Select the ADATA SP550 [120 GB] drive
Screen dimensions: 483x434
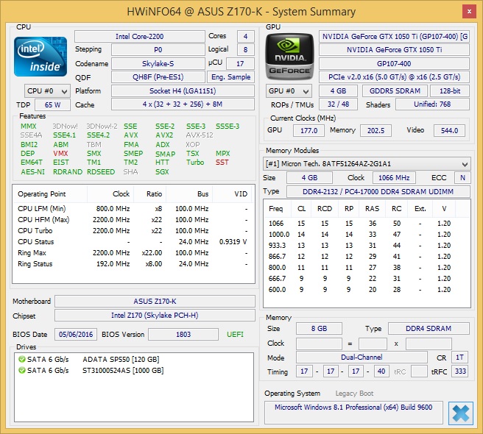coord(121,359)
